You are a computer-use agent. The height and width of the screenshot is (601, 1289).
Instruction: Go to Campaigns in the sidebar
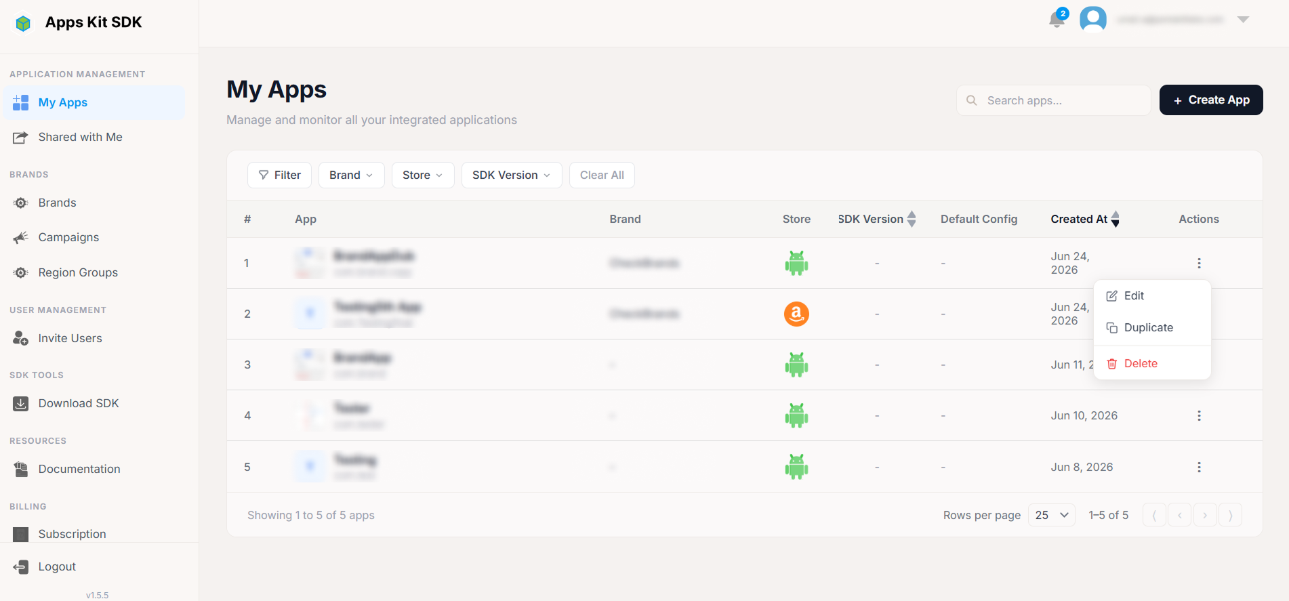(x=94, y=237)
